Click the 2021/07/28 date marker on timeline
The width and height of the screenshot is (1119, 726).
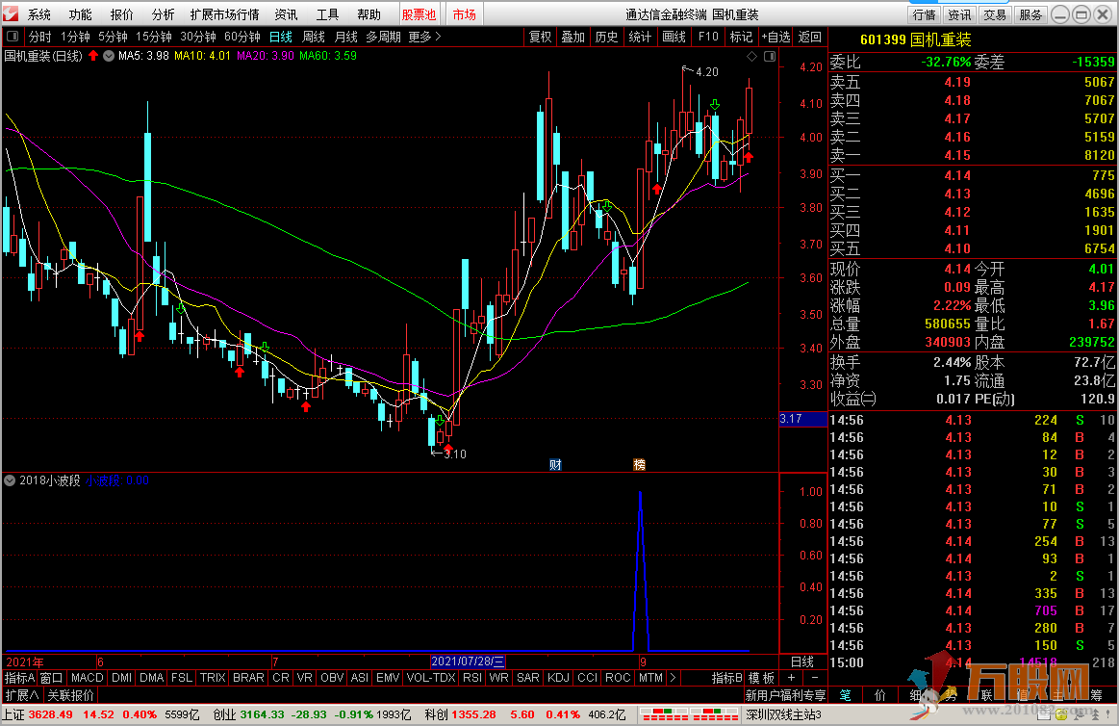pos(468,661)
